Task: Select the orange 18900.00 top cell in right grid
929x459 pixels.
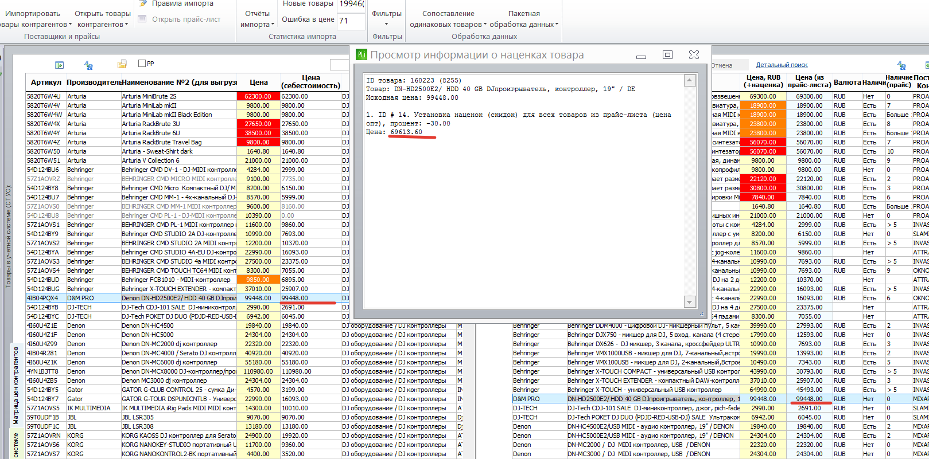Action: pos(763,105)
